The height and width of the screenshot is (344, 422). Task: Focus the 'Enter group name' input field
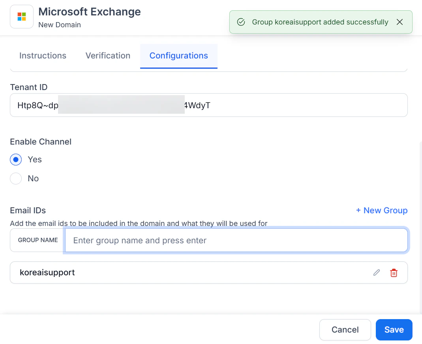[237, 240]
